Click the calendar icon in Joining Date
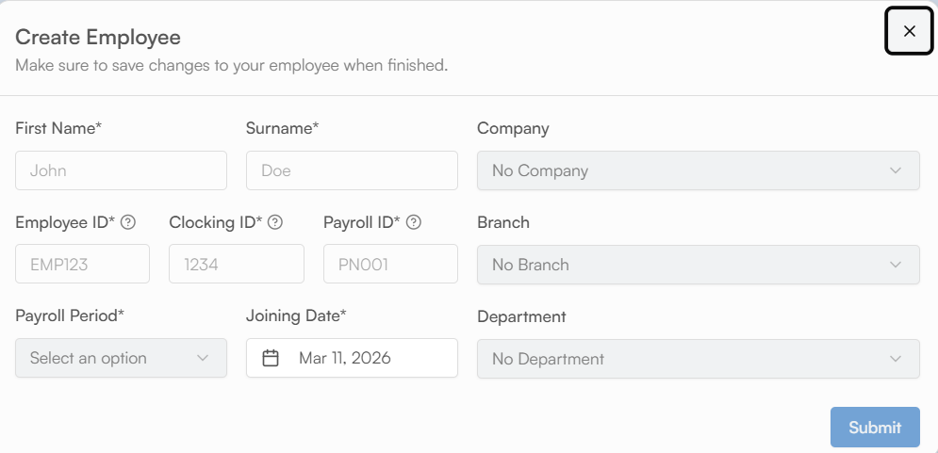The height and width of the screenshot is (453, 938). tap(271, 358)
